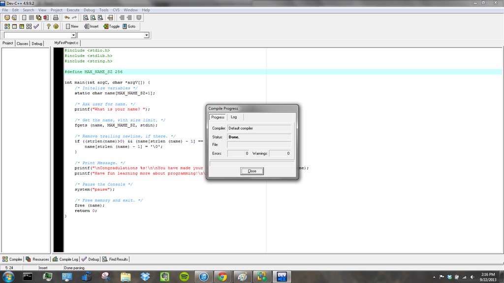Close the Compile Progress dialog

[x=252, y=171]
